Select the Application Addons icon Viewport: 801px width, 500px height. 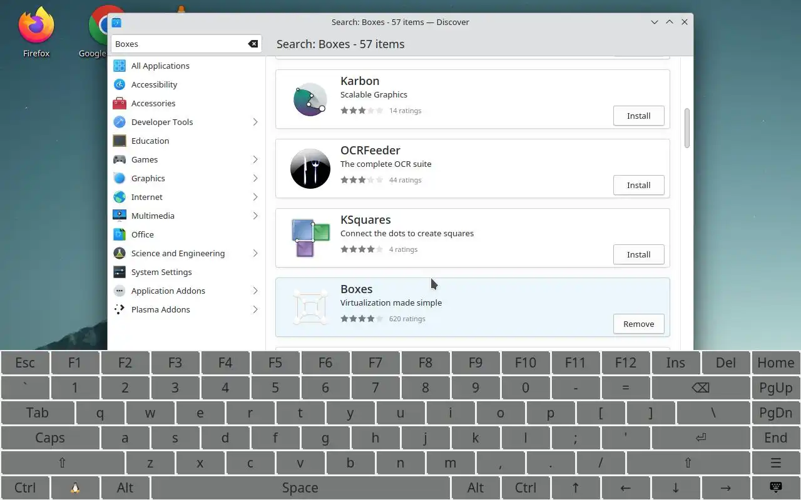pyautogui.click(x=120, y=291)
